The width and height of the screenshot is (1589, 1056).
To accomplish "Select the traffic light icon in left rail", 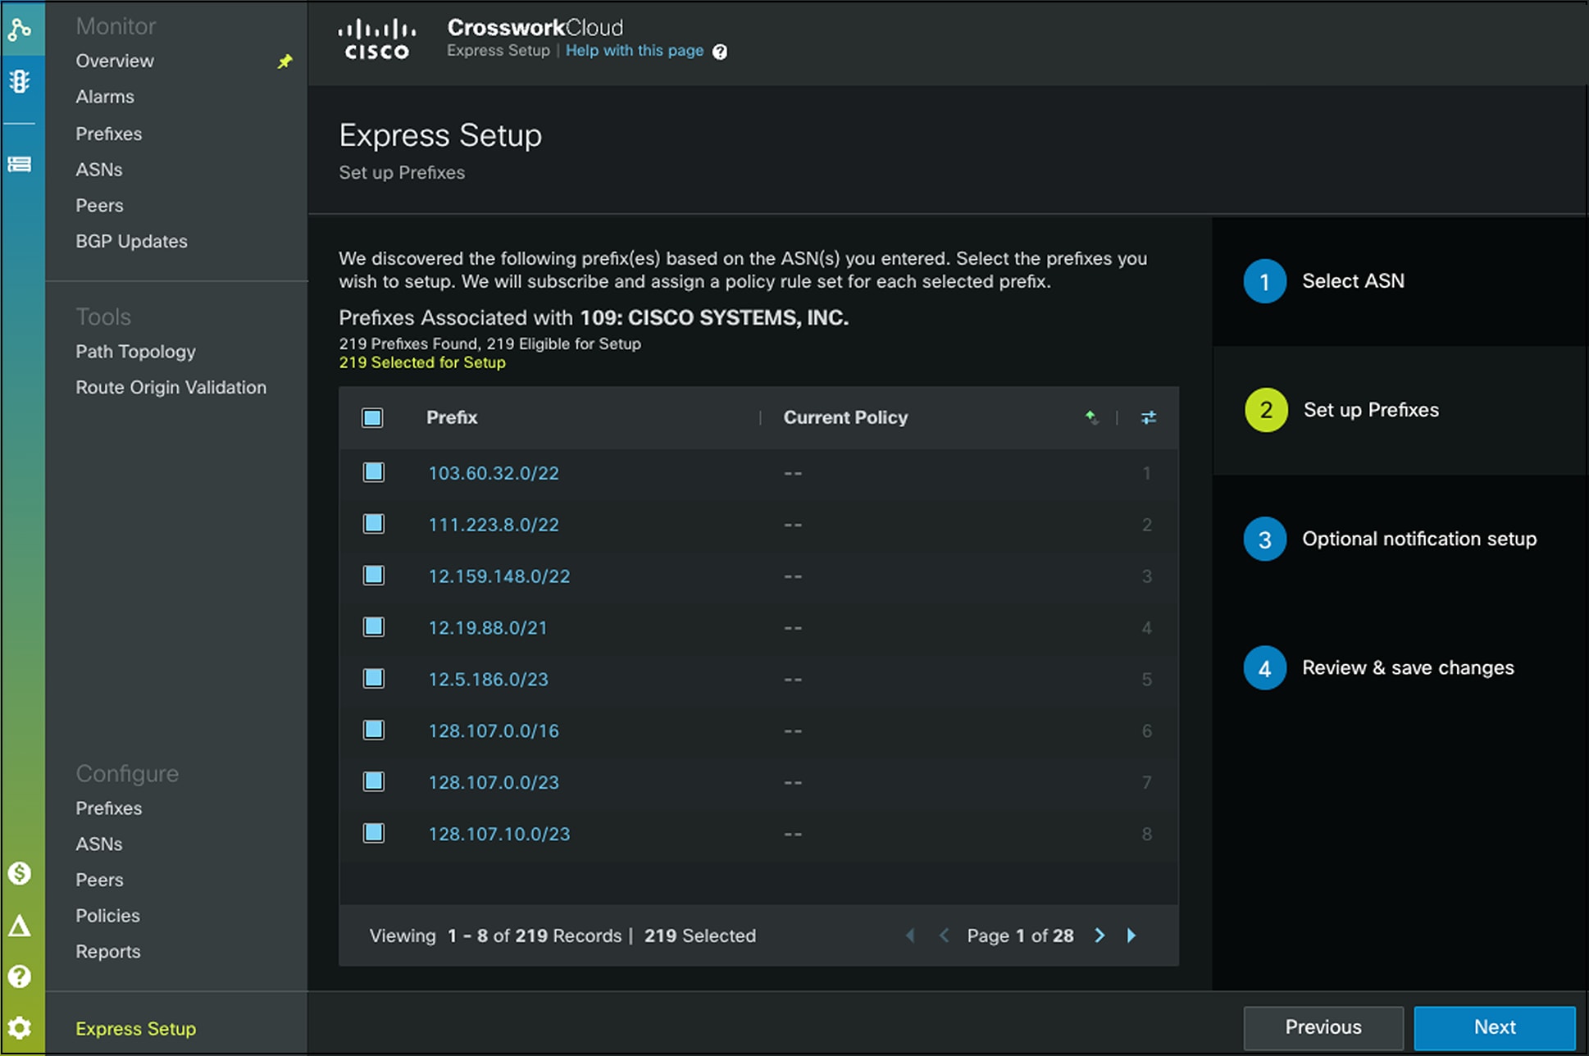I will pos(20,81).
